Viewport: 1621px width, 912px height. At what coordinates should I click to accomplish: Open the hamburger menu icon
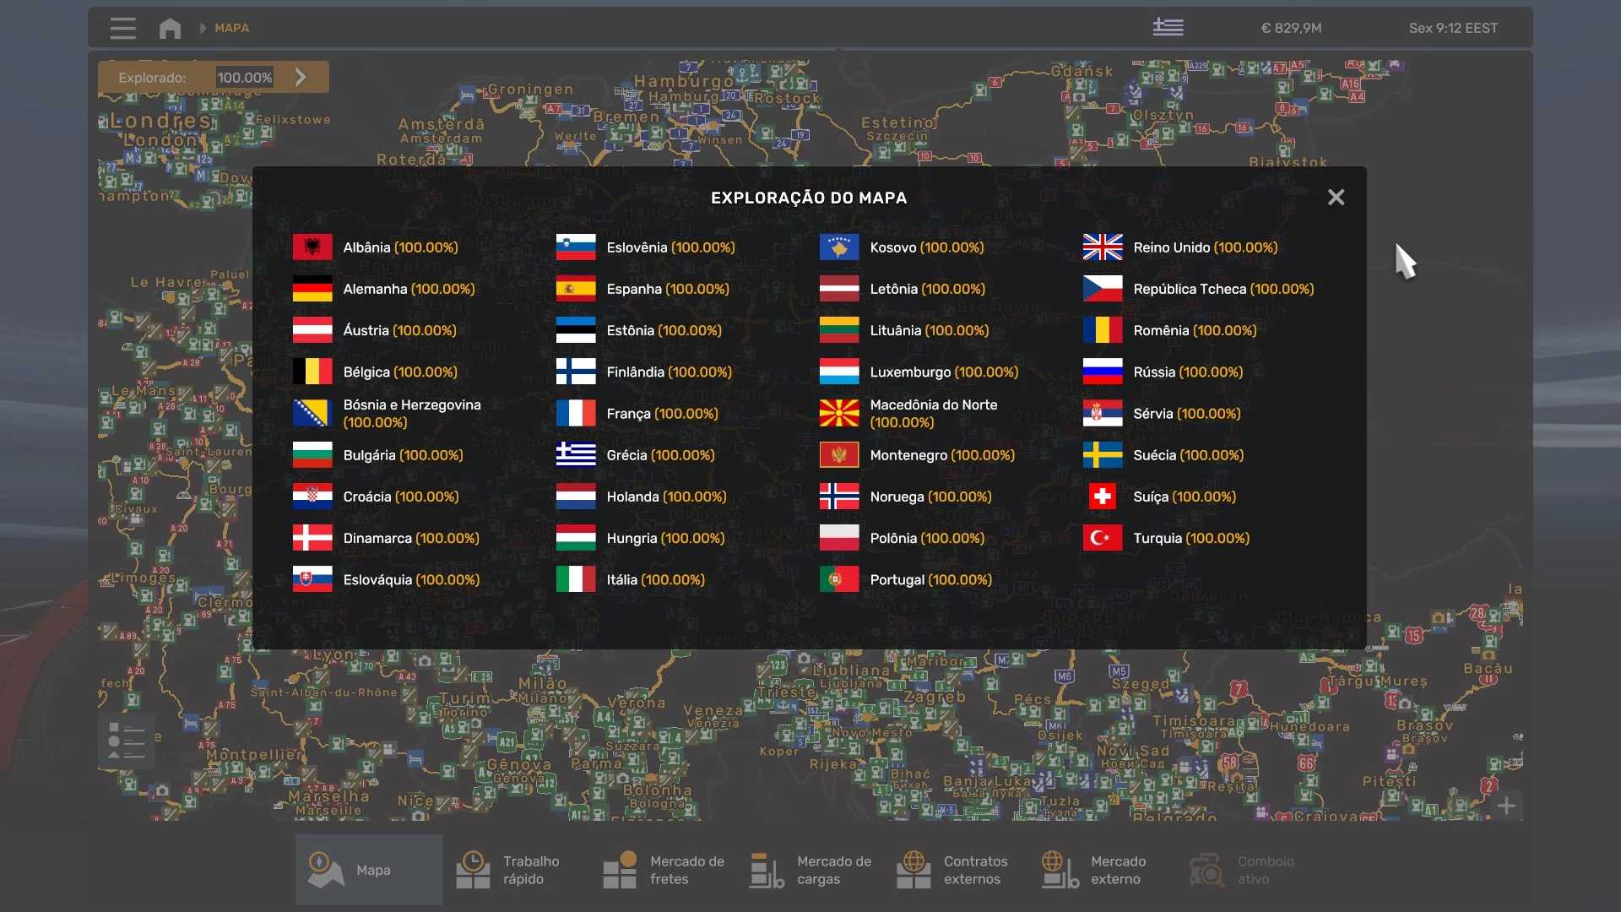(122, 28)
